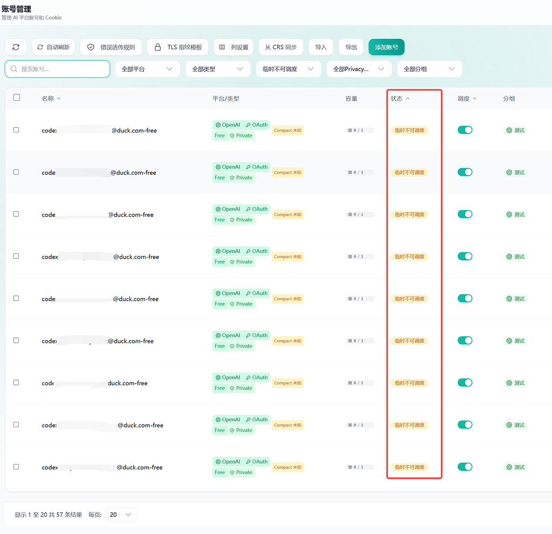Open the 全部平台 platform filter dropdown
The width and height of the screenshot is (552, 534).
coord(148,69)
